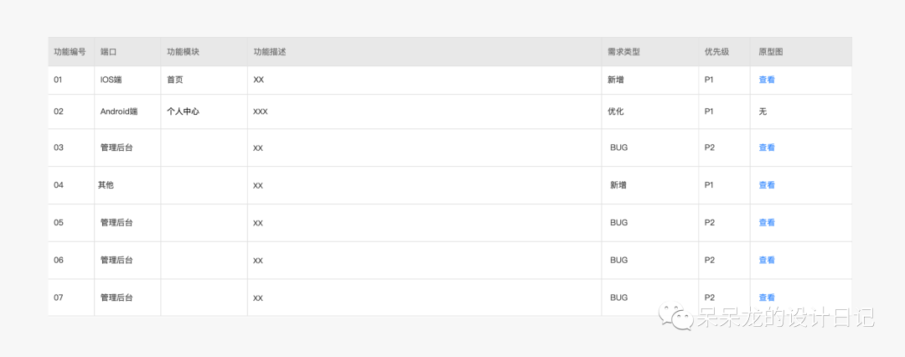This screenshot has height=357, width=905.
Task: Select the 端口 column header
Action: coord(108,52)
